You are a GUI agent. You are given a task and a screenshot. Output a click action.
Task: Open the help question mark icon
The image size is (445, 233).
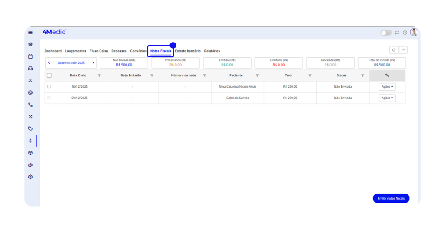tap(405, 33)
